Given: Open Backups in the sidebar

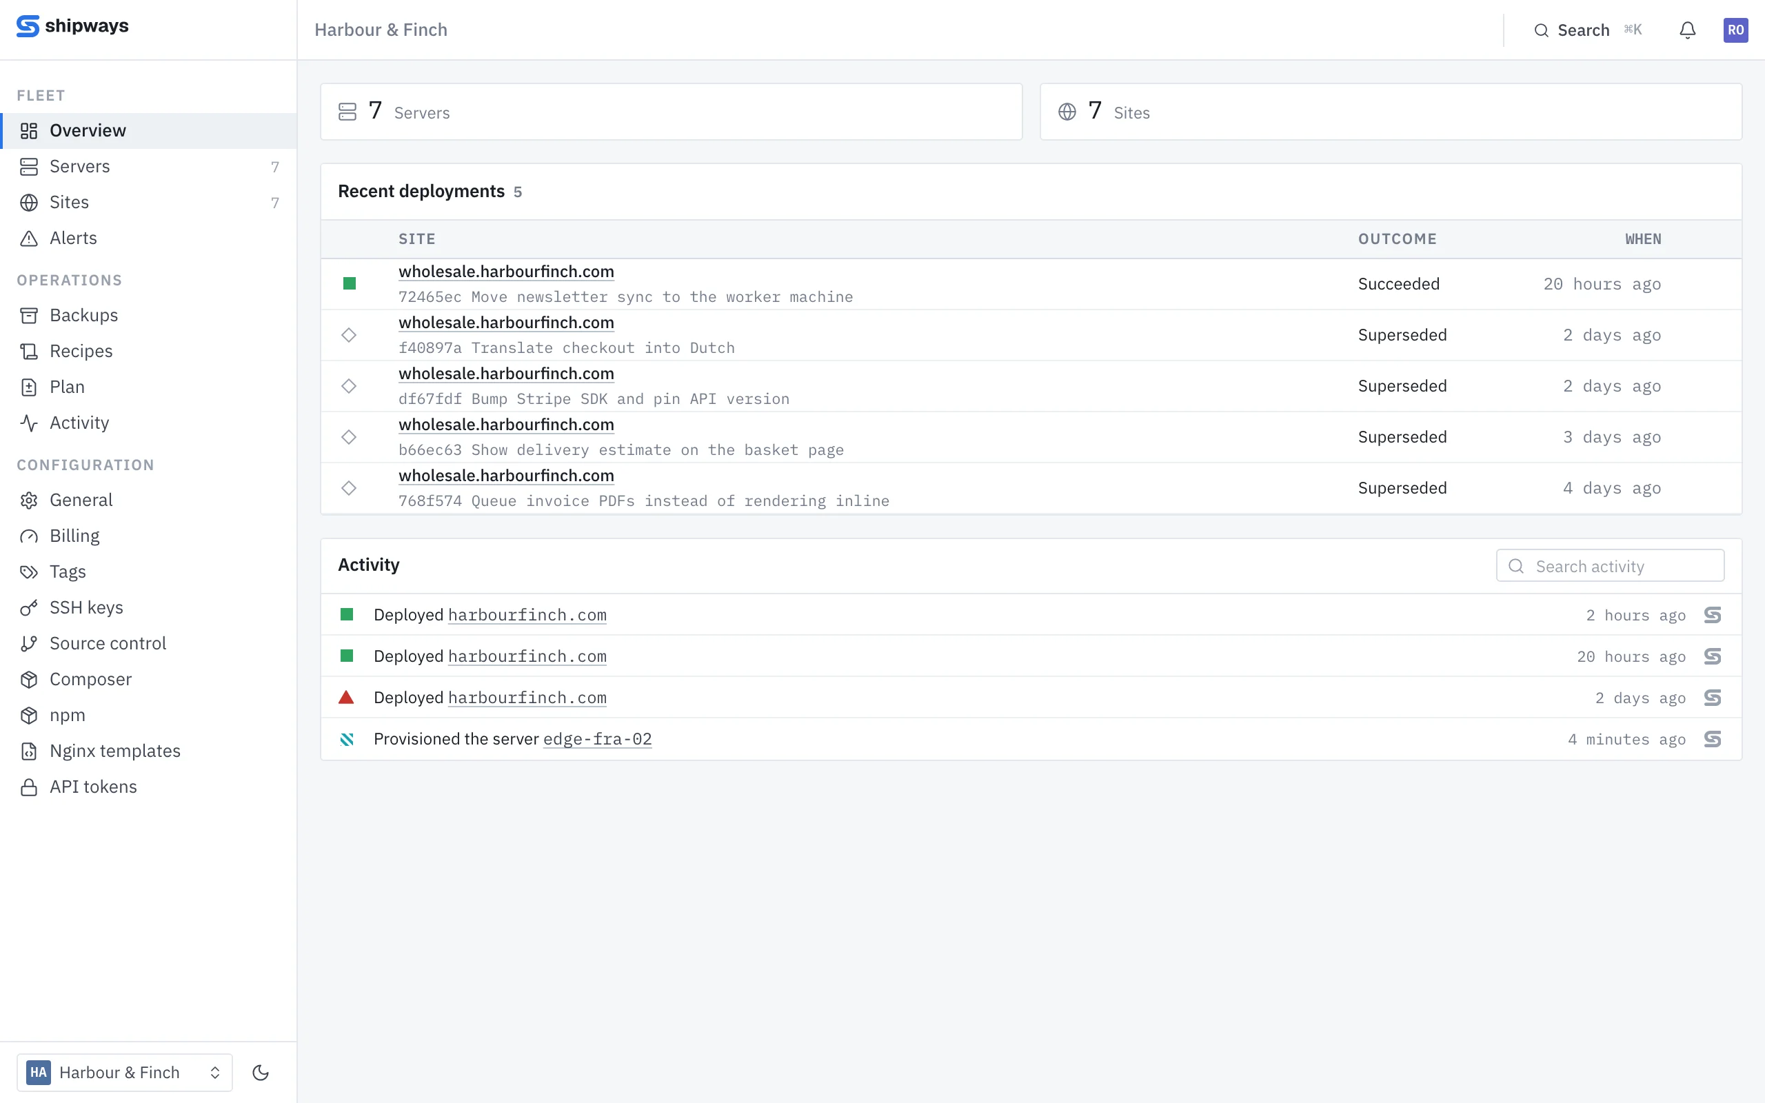Looking at the screenshot, I should click(x=148, y=315).
